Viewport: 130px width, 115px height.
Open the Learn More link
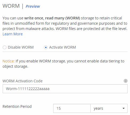click(12, 34)
